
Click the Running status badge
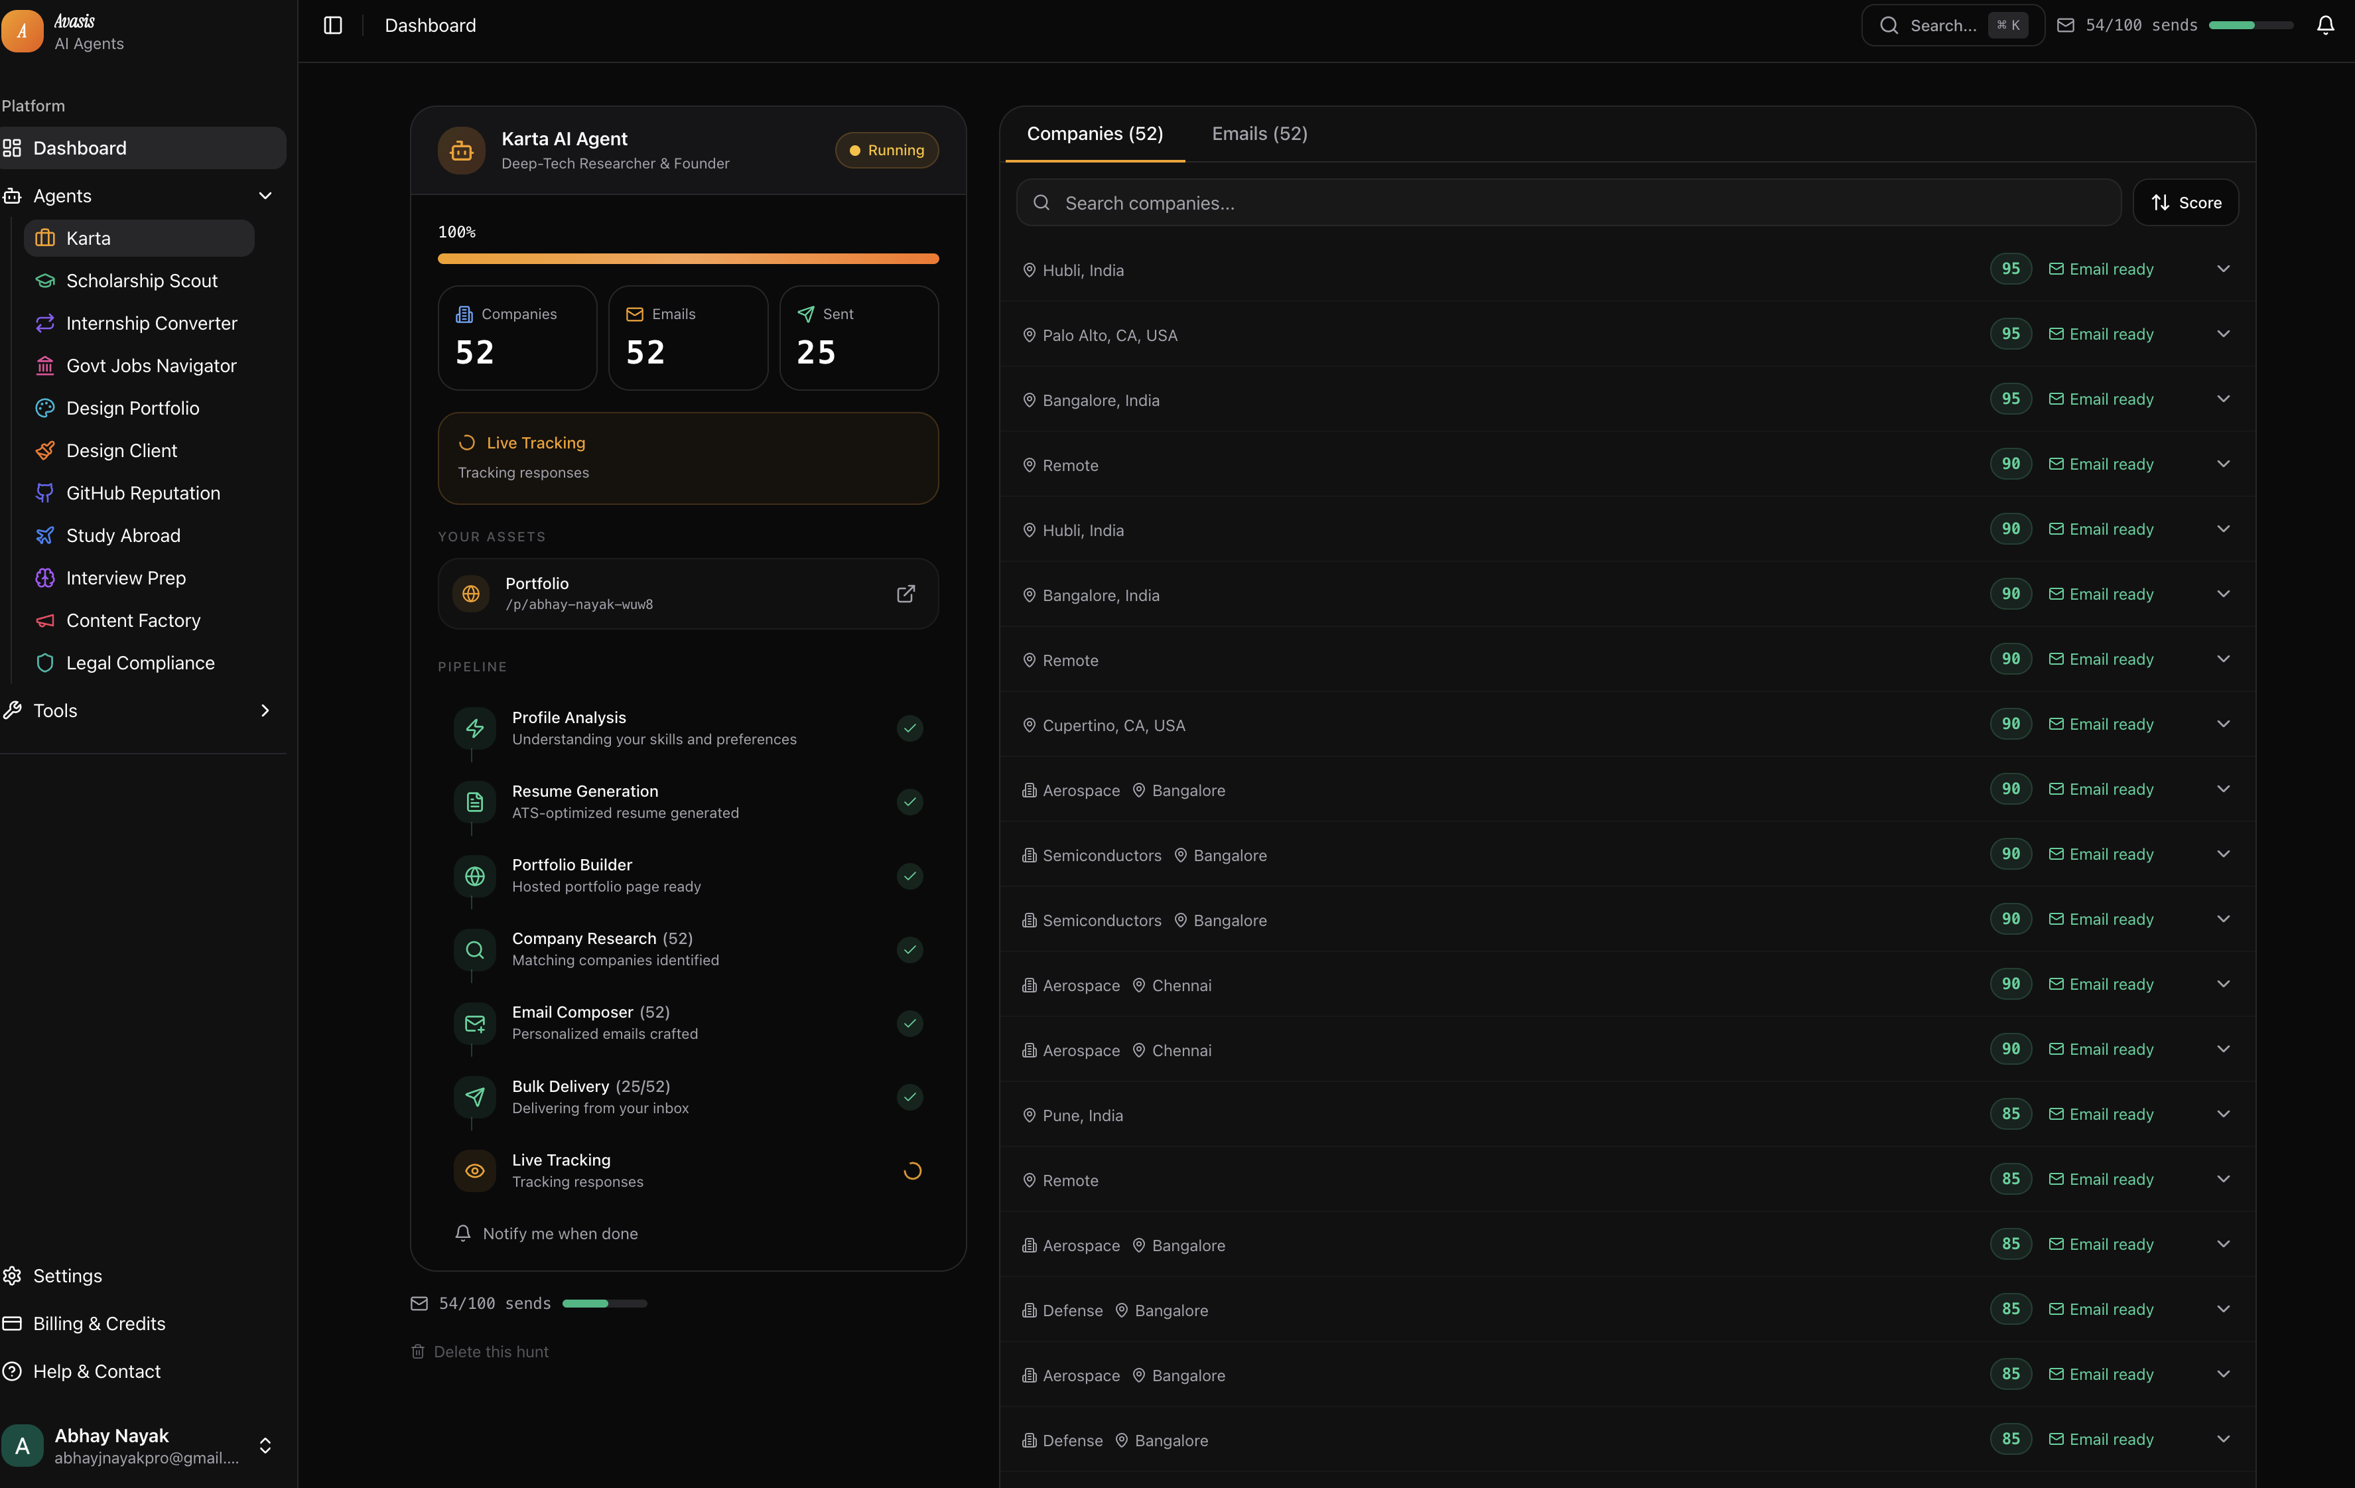coord(886,151)
